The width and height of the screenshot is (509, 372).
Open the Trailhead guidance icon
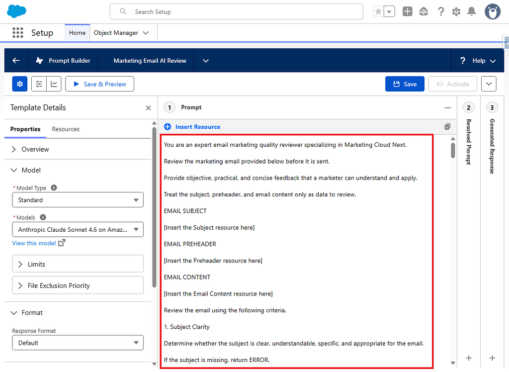click(424, 12)
